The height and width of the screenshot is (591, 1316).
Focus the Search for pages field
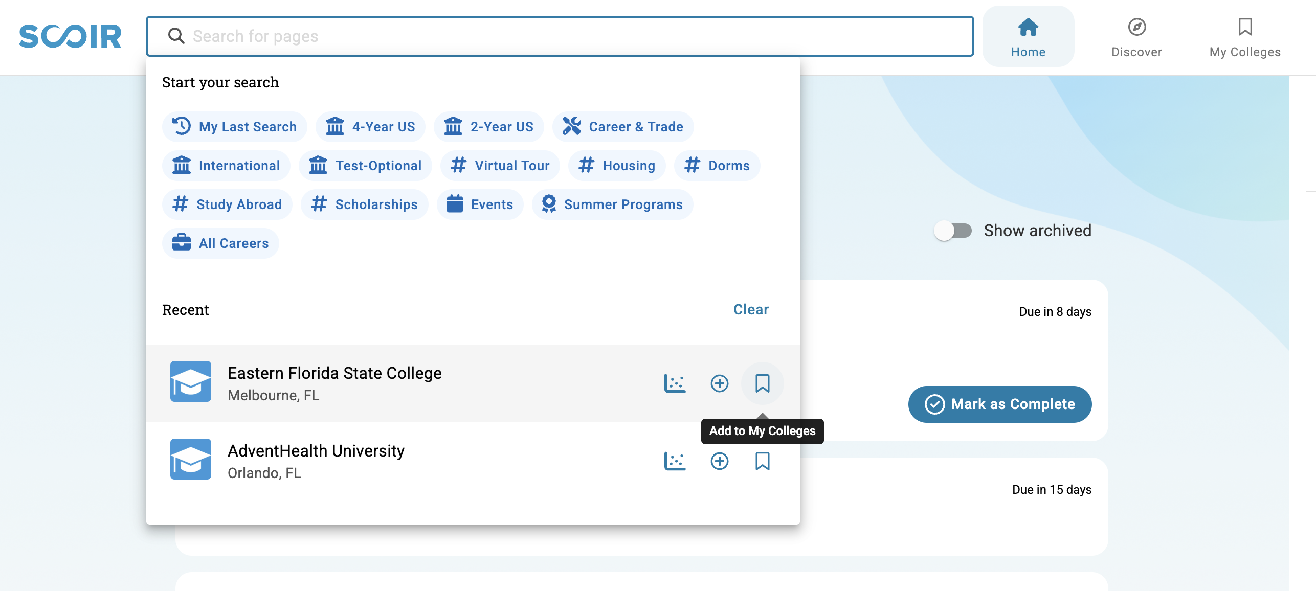pos(560,36)
